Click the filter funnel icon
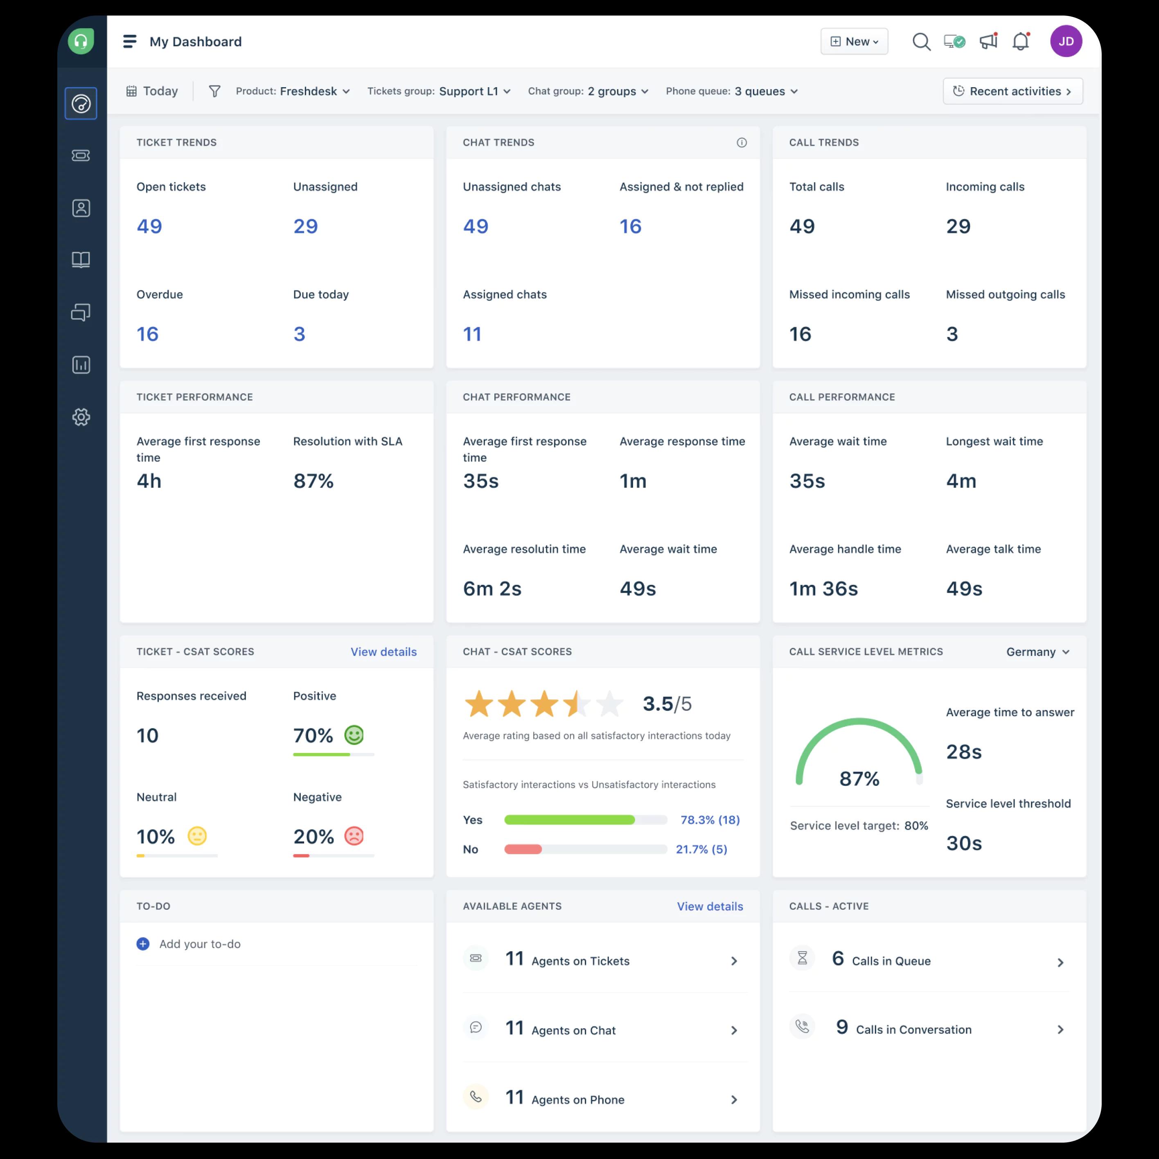The width and height of the screenshot is (1159, 1159). [x=214, y=91]
